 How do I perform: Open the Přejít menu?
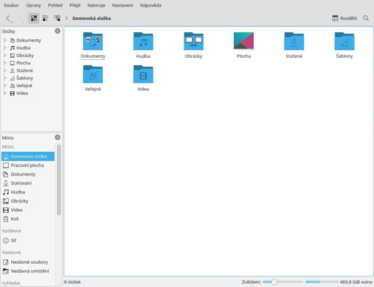75,5
